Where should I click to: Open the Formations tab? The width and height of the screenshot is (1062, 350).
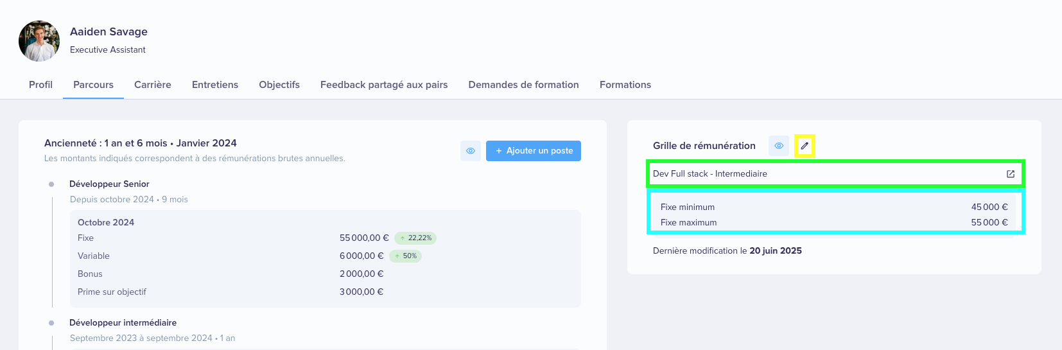tap(625, 85)
